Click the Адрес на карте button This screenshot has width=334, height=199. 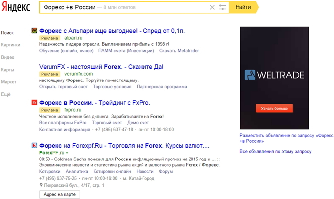[59, 195]
